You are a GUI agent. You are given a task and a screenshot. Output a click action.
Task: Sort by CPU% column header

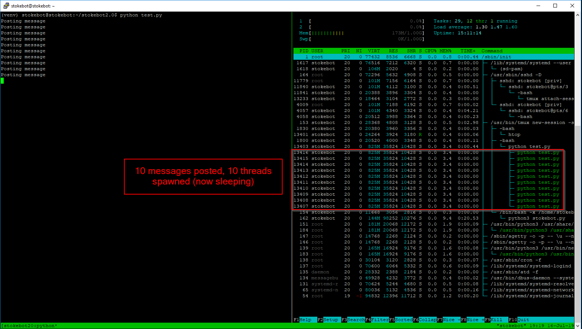point(430,51)
